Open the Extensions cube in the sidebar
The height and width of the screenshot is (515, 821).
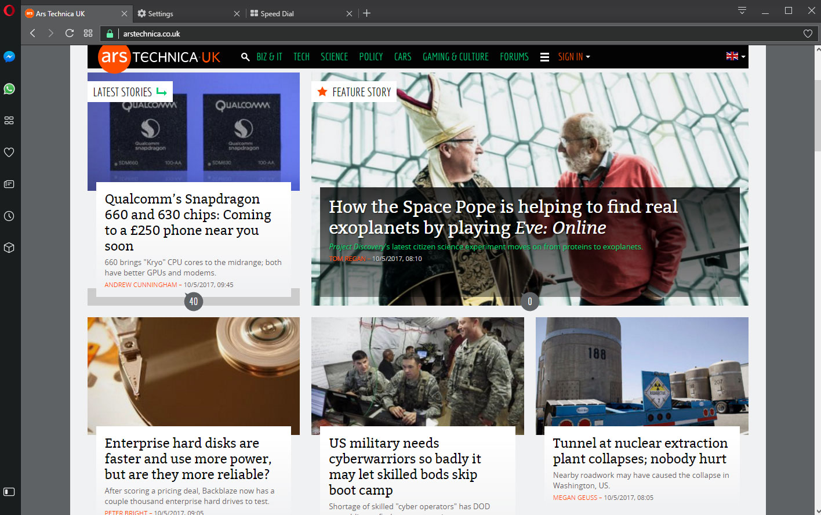click(9, 248)
